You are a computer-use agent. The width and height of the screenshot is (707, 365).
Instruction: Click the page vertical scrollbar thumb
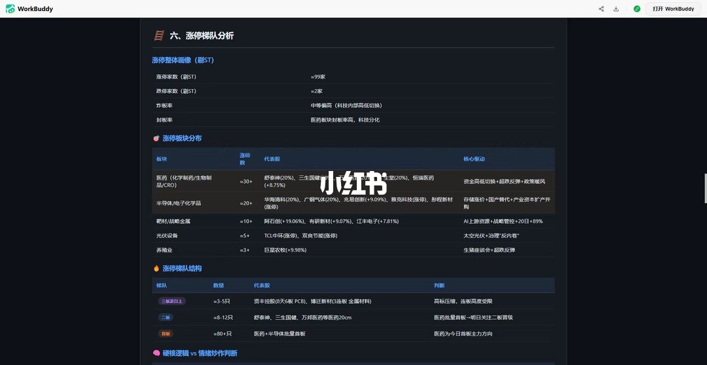tap(705, 188)
